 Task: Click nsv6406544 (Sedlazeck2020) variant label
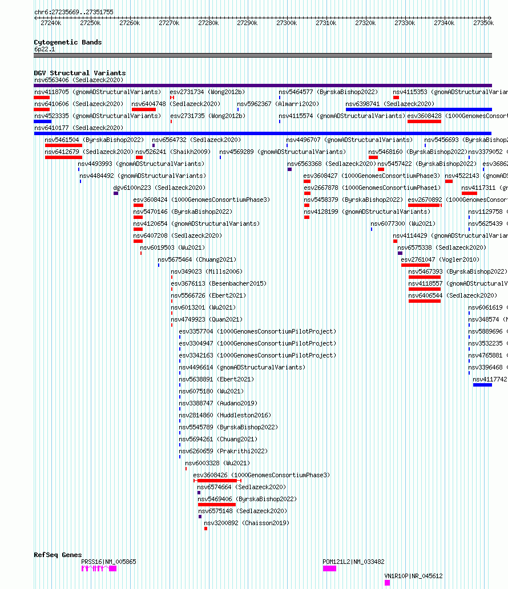(453, 296)
